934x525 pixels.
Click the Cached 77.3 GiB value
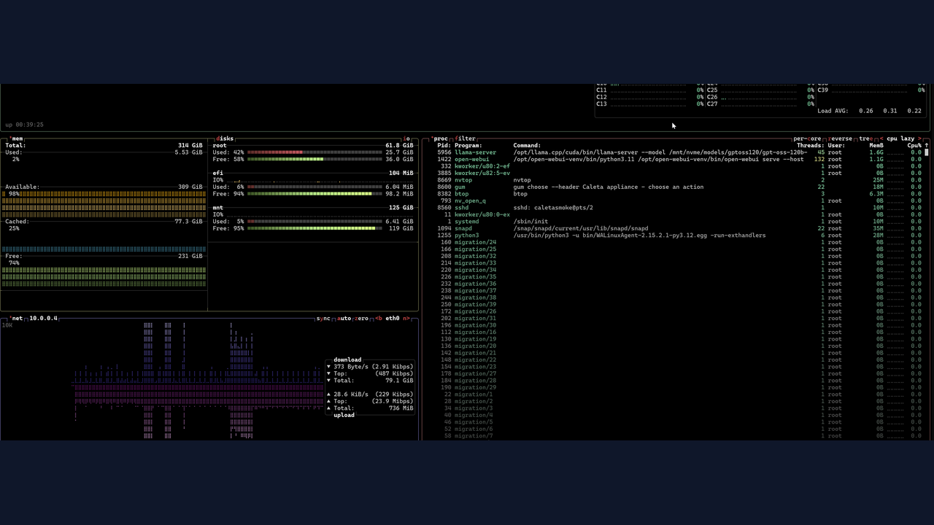[188, 222]
